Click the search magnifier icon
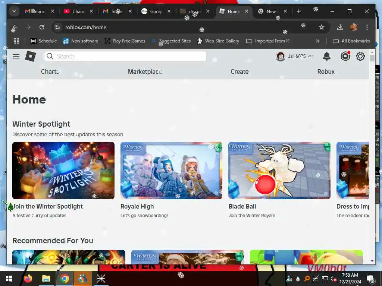Viewport: 382px width, 286px height. coord(50,57)
